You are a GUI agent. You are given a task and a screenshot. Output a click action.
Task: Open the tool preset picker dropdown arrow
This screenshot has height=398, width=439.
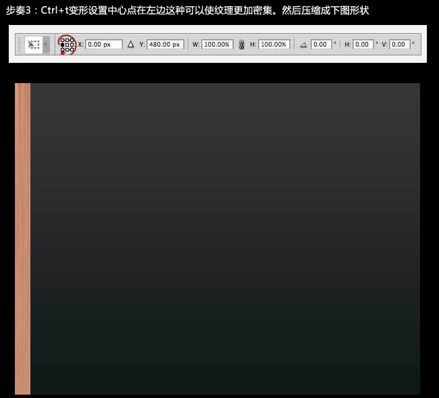46,44
